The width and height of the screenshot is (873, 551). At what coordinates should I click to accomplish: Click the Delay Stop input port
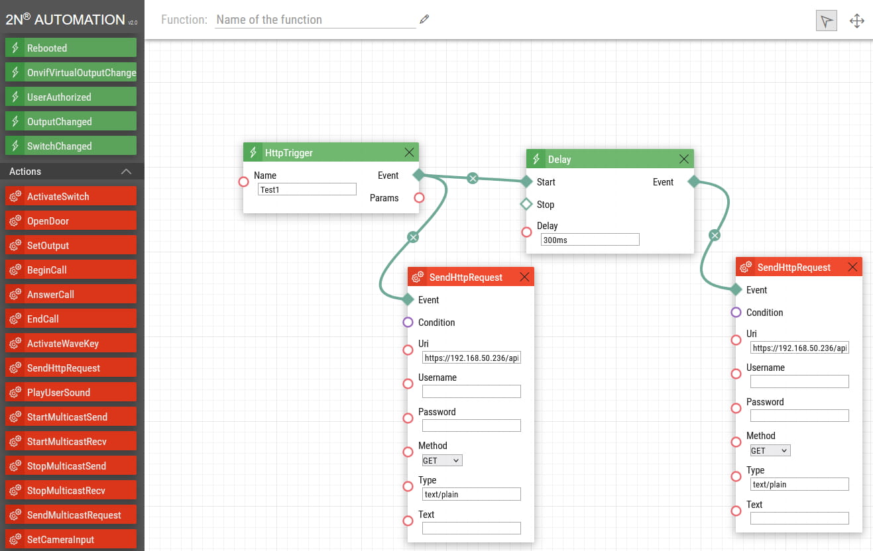[526, 204]
